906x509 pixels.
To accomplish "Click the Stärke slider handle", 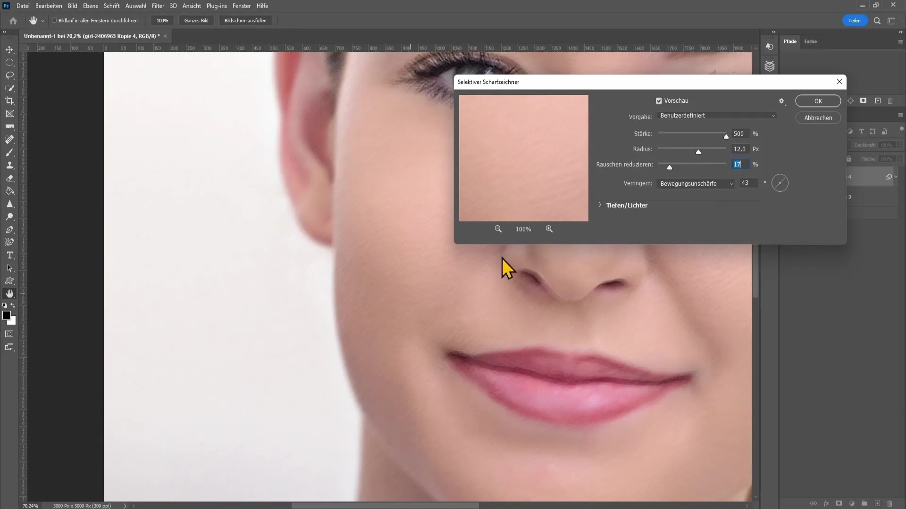I will coord(726,137).
